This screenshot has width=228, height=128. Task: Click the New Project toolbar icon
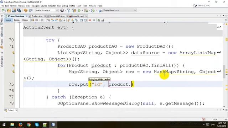[x=9, y=10]
